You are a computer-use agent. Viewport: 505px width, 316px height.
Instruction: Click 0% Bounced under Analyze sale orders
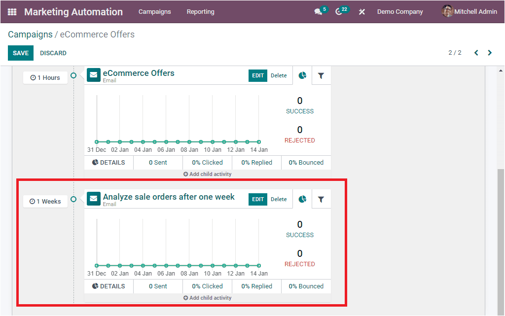306,286
